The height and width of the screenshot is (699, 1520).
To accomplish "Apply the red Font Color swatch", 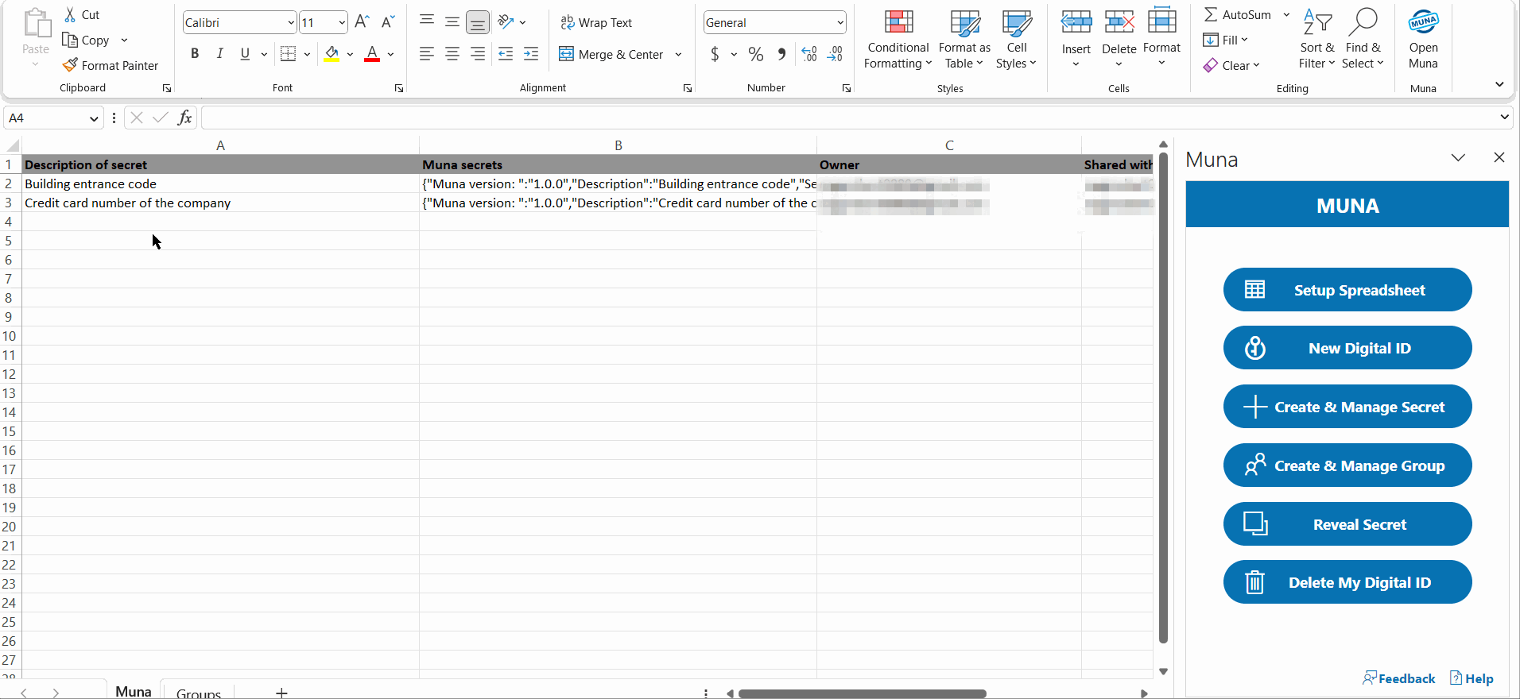I will coord(371,54).
